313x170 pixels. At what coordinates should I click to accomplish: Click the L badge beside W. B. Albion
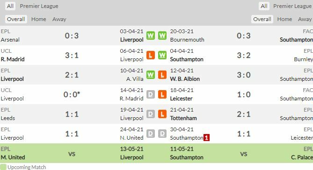coord(162,75)
